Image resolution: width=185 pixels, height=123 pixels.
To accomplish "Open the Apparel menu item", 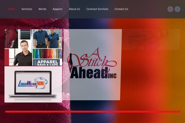I will click(58, 9).
